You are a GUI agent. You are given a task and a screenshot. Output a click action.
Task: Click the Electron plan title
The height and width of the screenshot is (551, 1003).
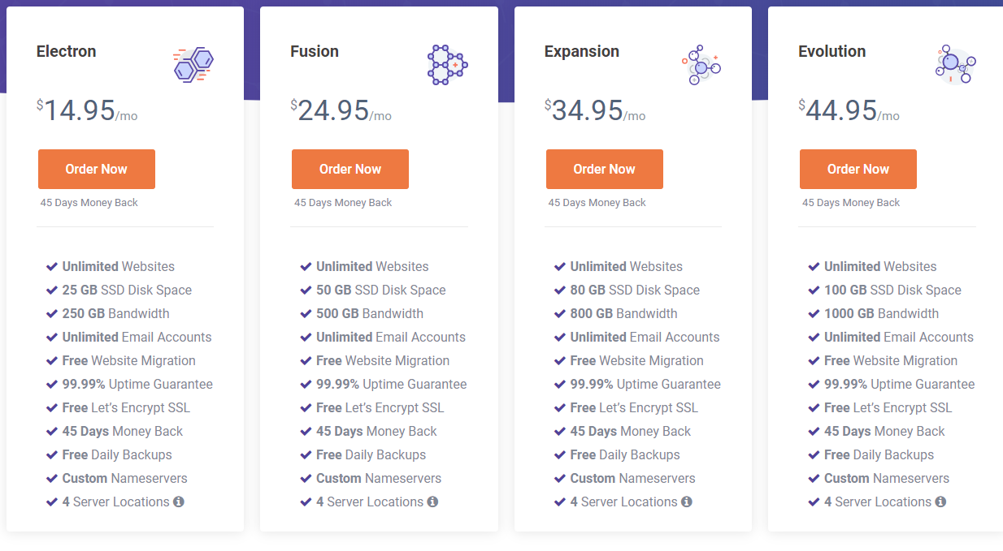pyautogui.click(x=67, y=51)
